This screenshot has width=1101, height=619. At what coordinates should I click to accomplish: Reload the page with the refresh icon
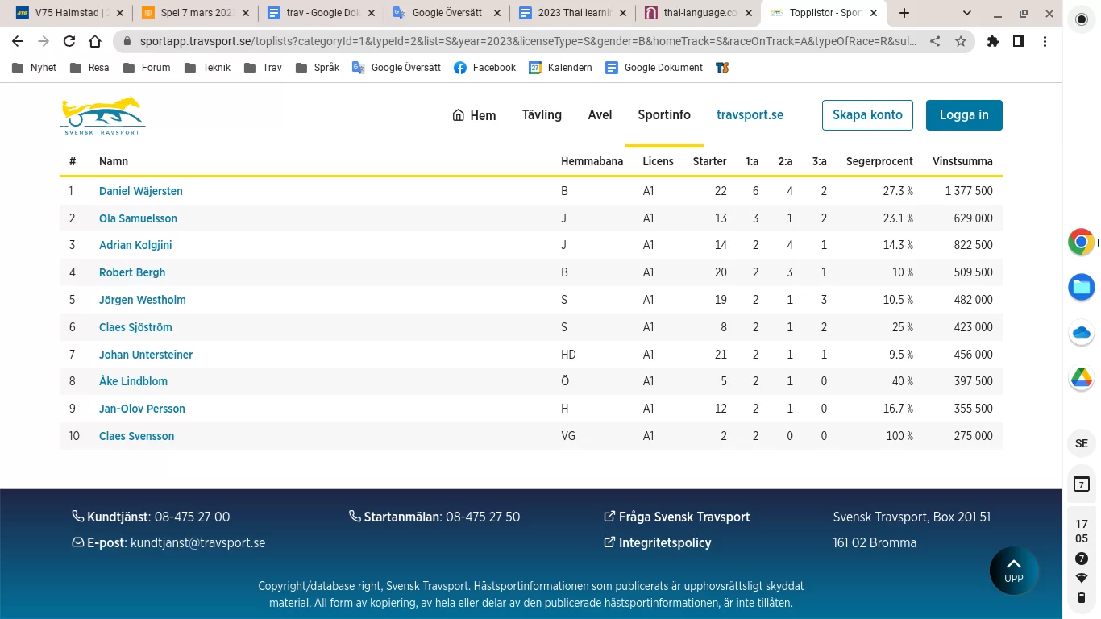coord(69,42)
